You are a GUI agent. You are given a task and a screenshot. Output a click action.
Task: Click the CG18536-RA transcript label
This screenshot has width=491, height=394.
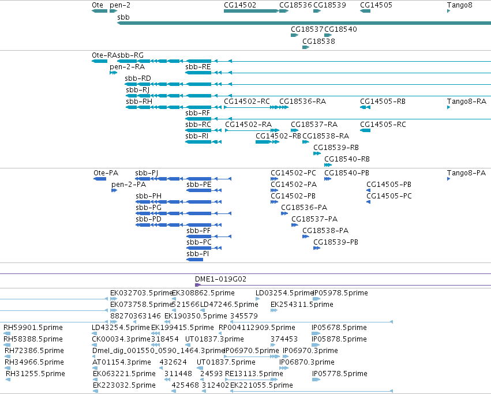pos(302,102)
